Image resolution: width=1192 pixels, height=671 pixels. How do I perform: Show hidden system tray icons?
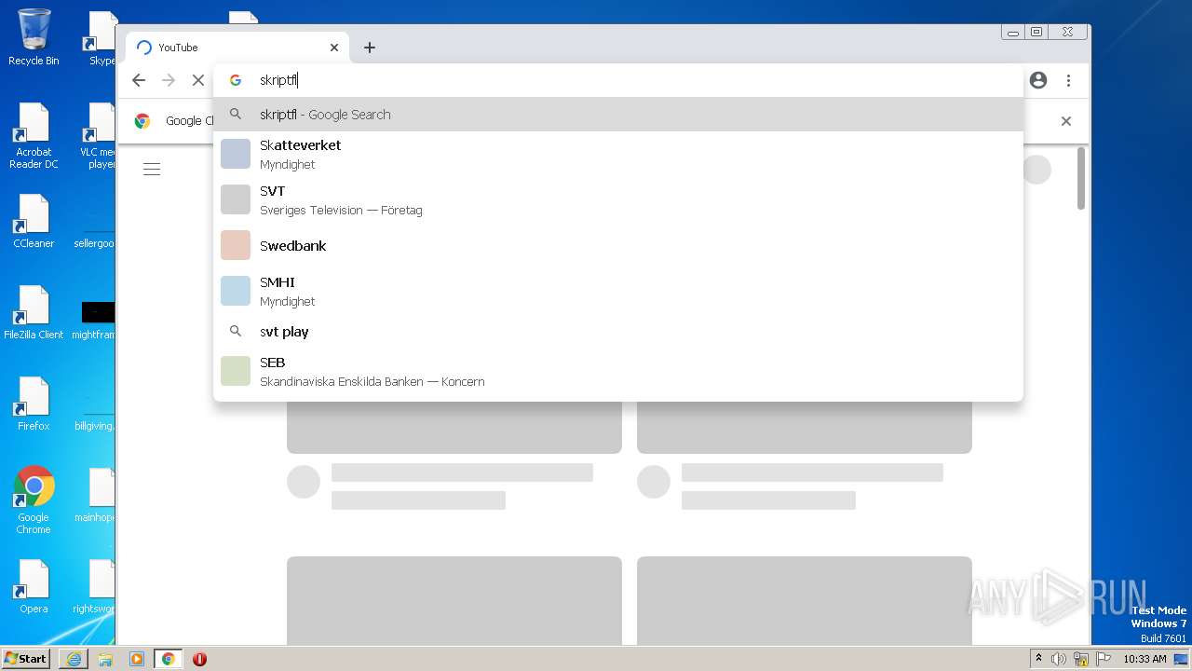tap(1038, 659)
